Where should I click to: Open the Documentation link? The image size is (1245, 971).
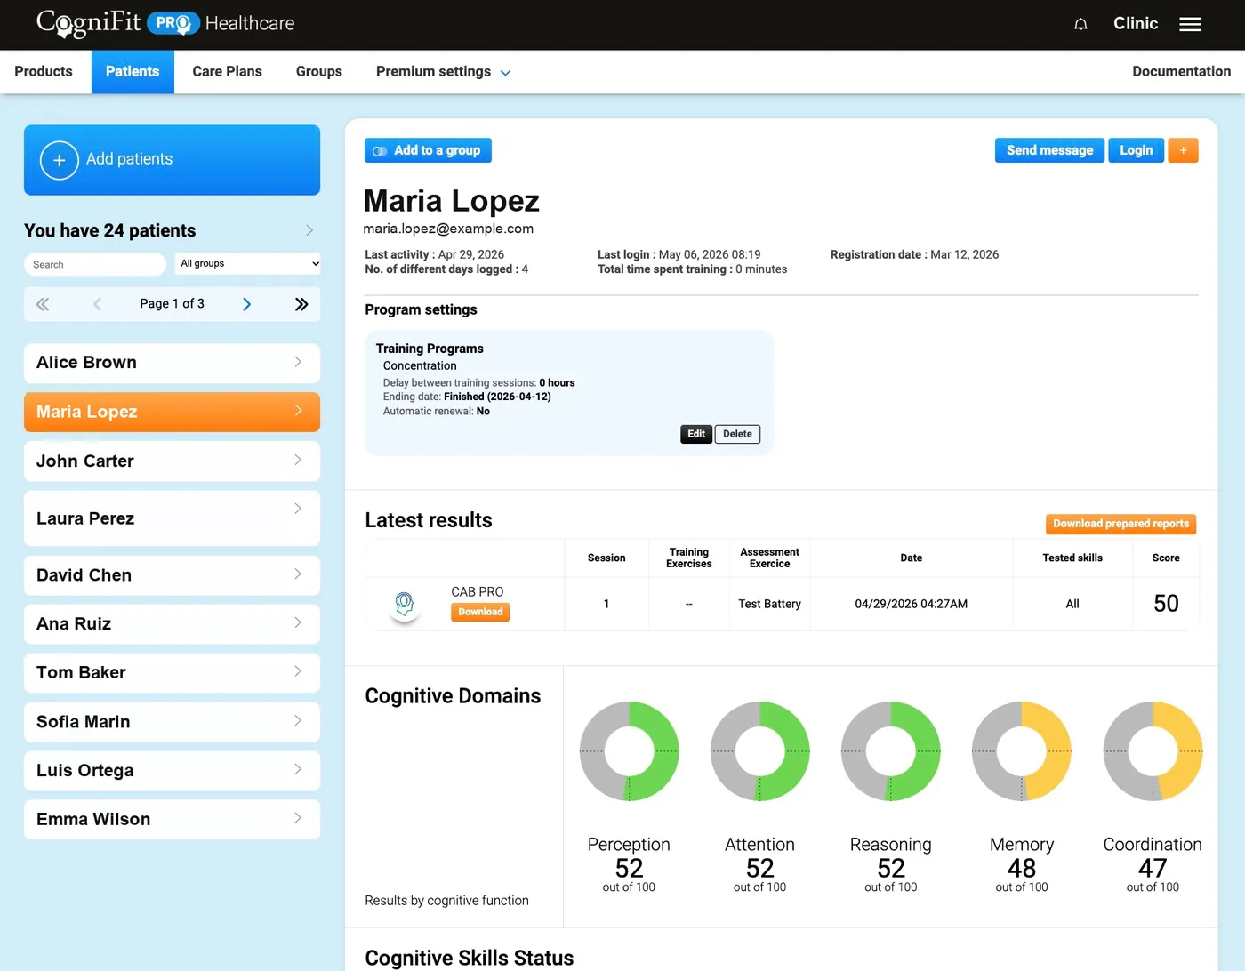point(1181,72)
